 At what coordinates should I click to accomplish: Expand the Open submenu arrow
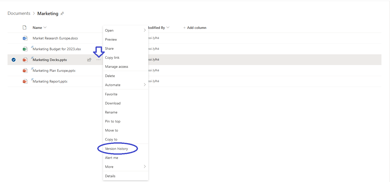coord(145,30)
